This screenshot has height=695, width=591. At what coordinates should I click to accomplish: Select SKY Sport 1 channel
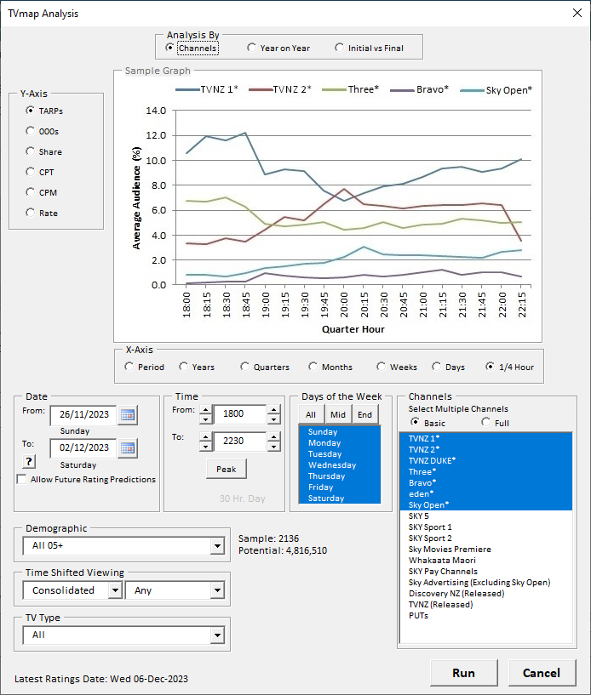pos(486,527)
